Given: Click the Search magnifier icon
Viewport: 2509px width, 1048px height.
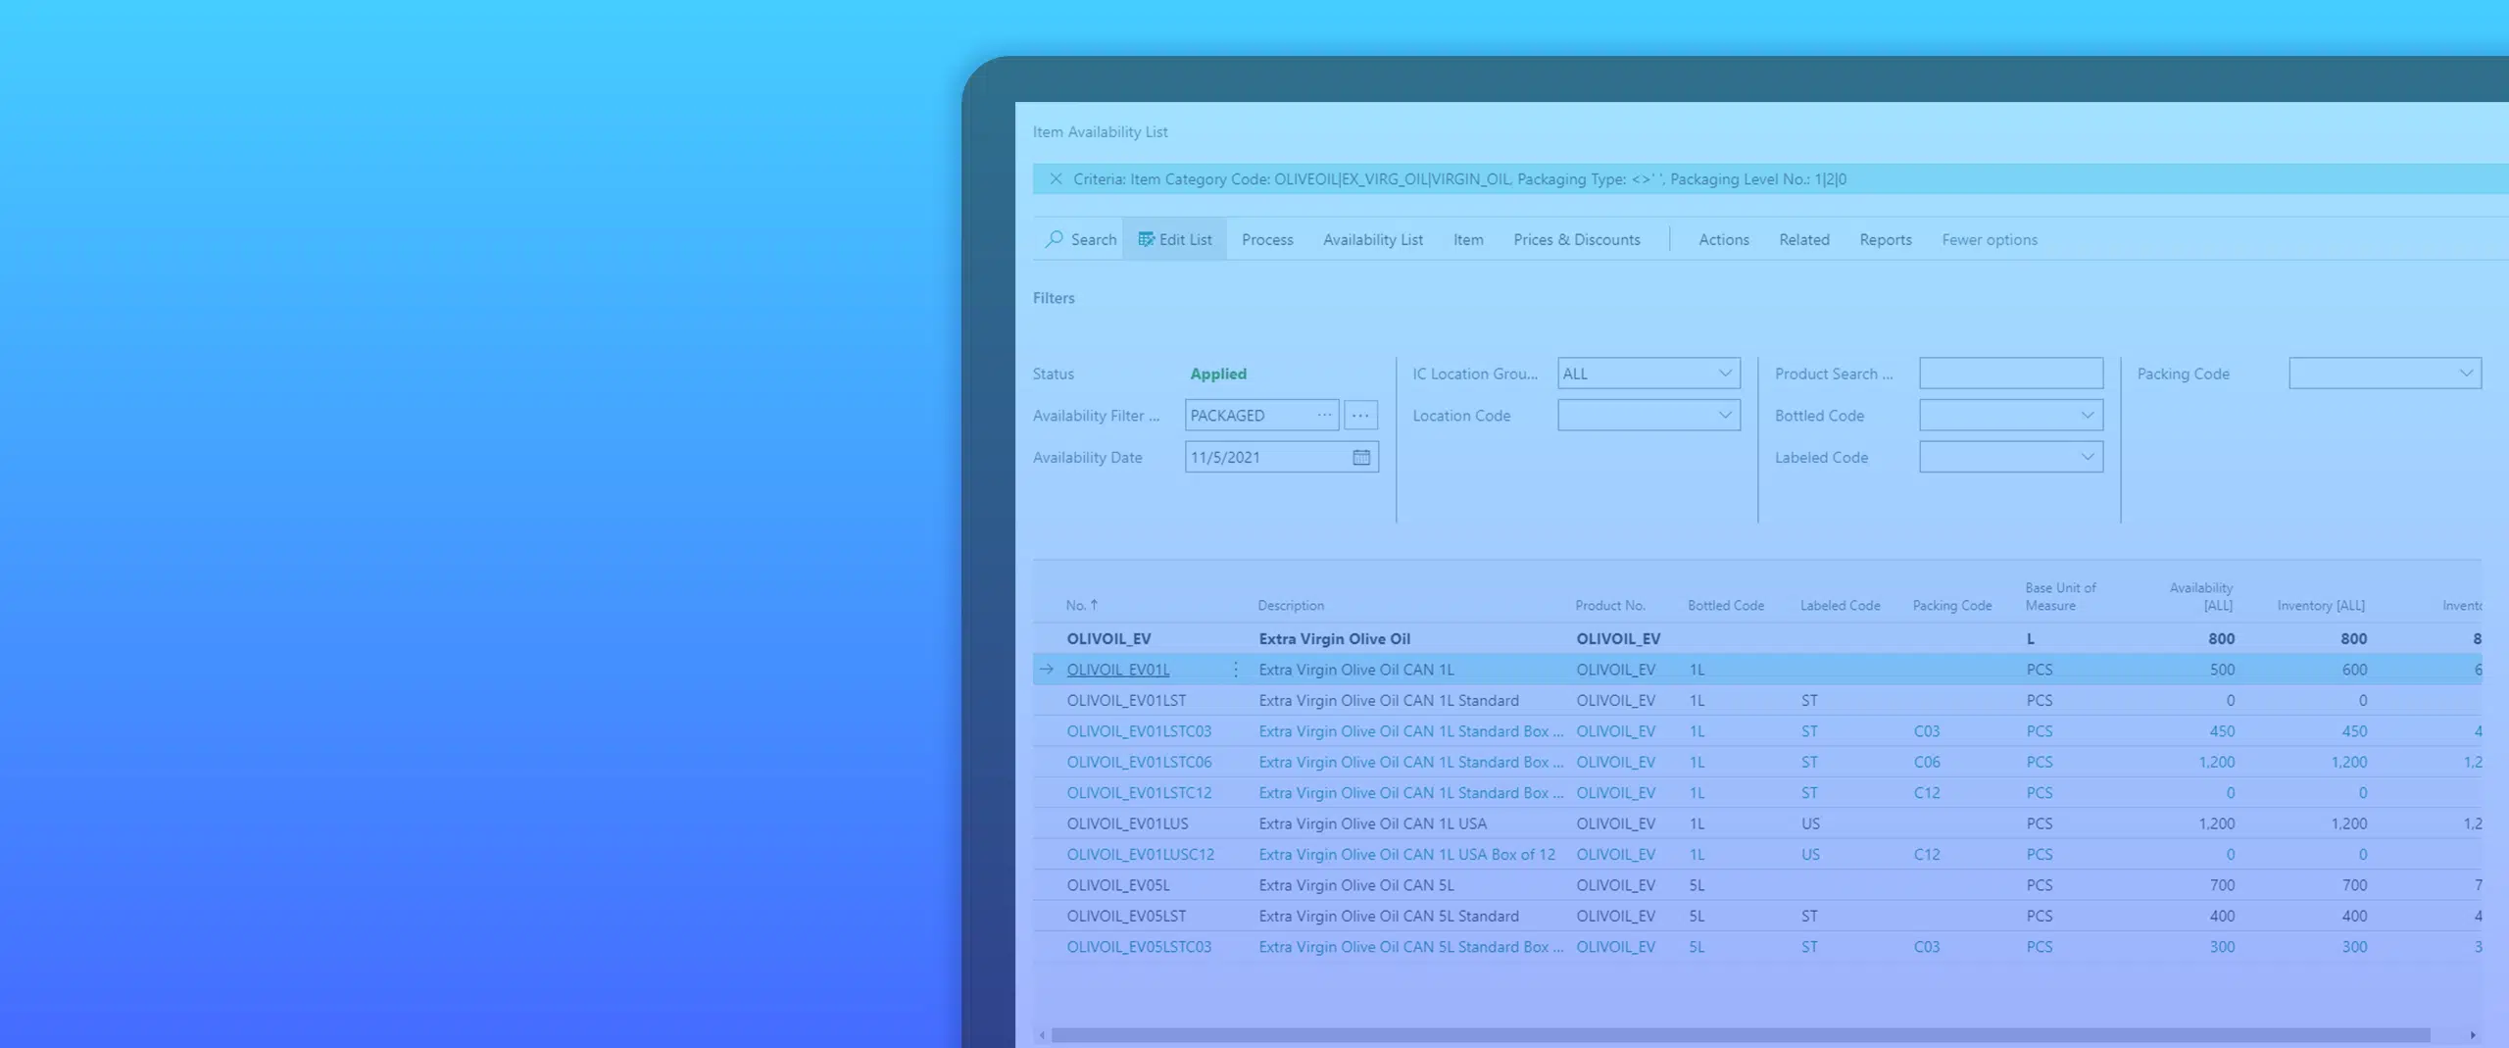Looking at the screenshot, I should tap(1054, 239).
